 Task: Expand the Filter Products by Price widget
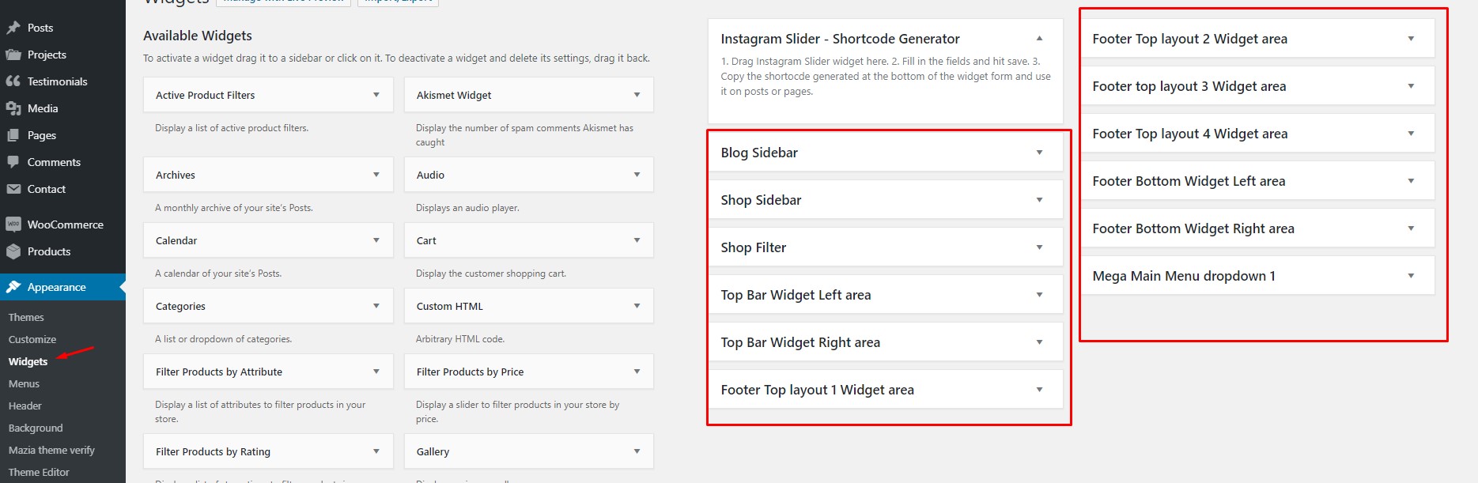[x=637, y=371]
